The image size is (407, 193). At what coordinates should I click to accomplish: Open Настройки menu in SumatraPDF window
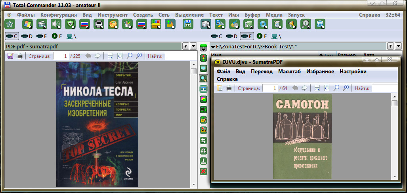pos(353,72)
